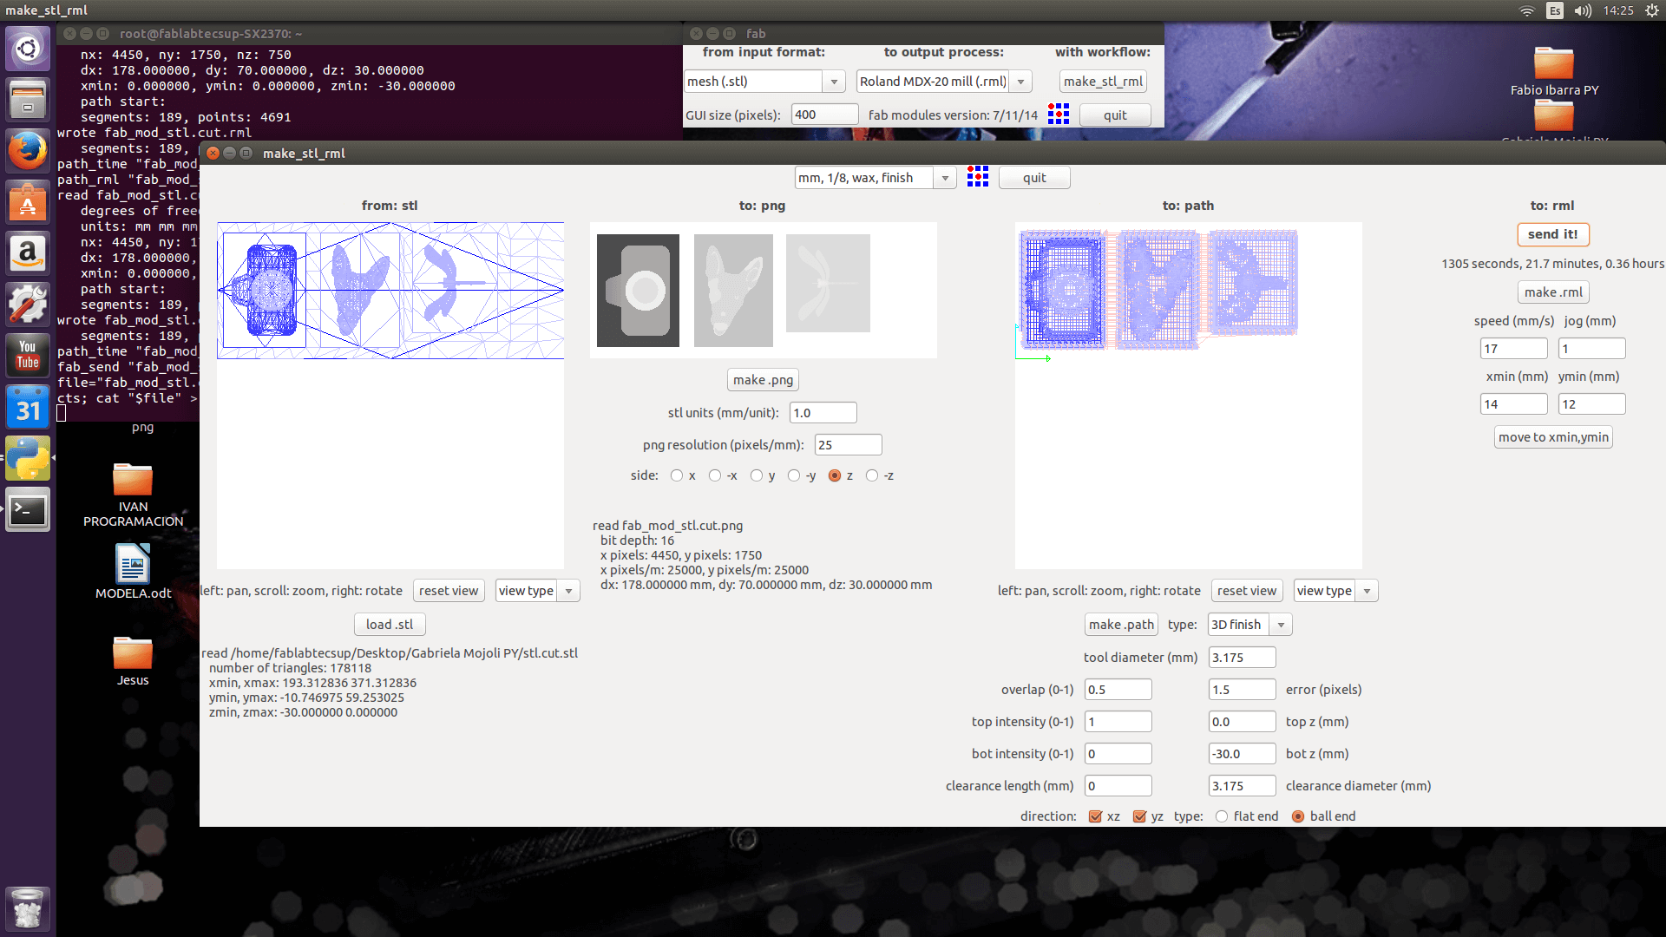The height and width of the screenshot is (937, 1666).
Task: Select side z radio button
Action: (835, 475)
